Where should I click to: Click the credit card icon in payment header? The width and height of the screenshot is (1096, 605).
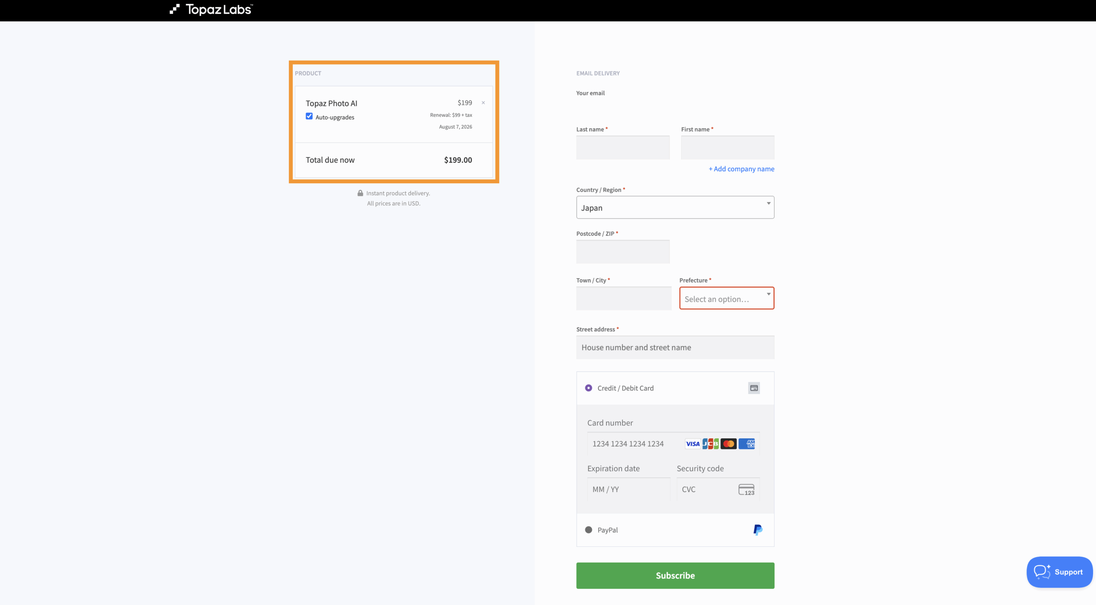click(x=754, y=388)
